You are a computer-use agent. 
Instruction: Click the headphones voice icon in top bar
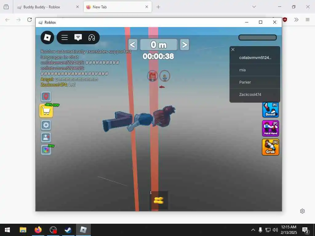(92, 37)
